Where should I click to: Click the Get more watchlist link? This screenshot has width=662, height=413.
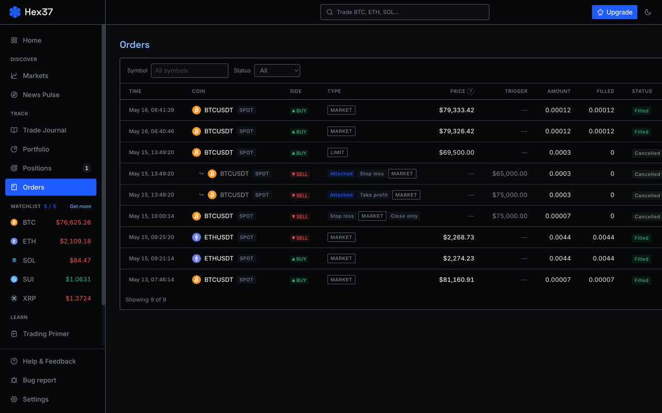[x=81, y=206]
